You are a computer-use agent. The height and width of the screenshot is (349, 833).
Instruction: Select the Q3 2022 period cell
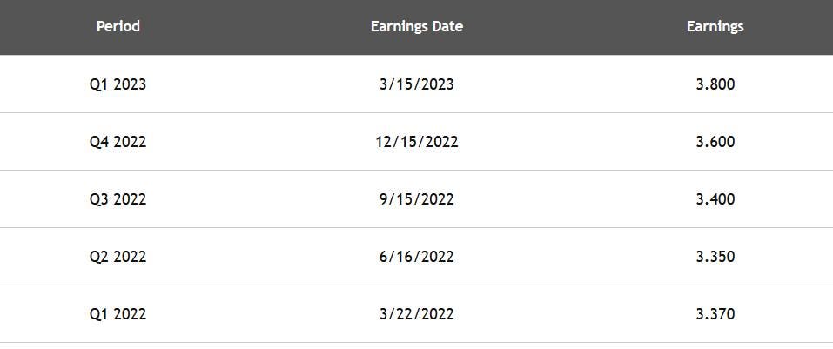point(118,199)
